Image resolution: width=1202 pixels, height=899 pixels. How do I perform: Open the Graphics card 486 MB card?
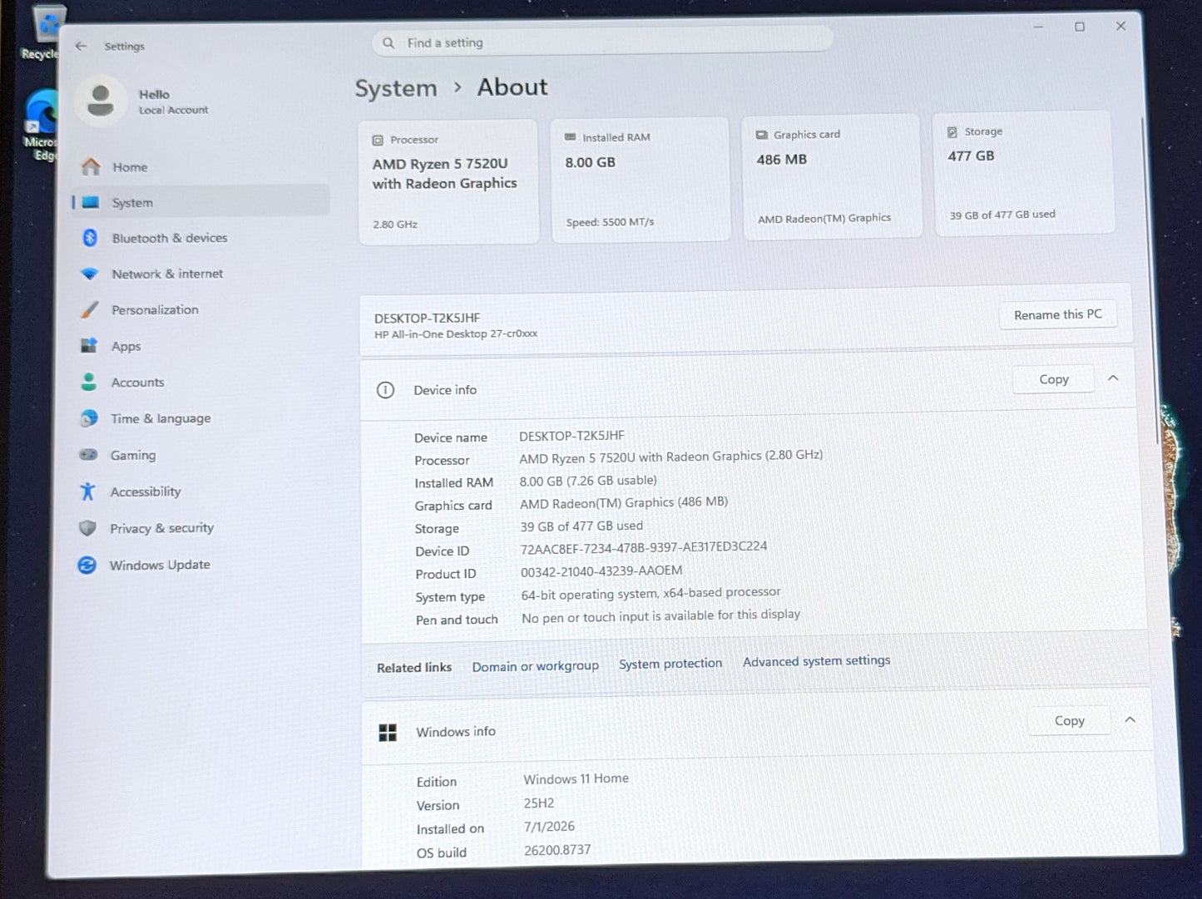click(x=832, y=176)
